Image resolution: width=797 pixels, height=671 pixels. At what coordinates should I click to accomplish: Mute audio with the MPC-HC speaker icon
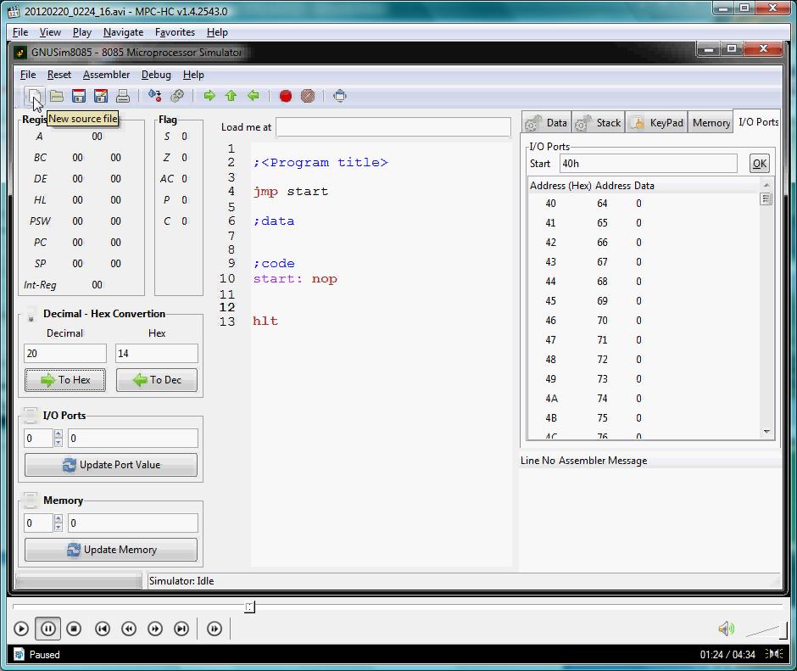pos(727,629)
